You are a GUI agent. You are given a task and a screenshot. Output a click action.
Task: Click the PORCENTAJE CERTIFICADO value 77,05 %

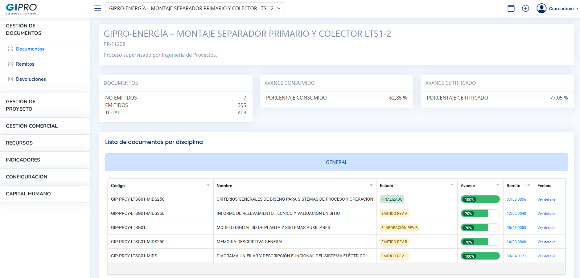[x=559, y=98]
